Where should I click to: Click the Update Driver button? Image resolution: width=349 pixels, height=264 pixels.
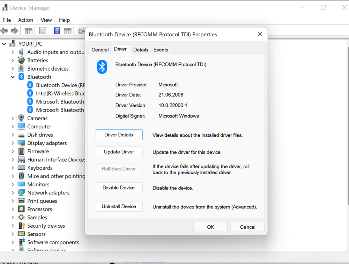tap(119, 152)
